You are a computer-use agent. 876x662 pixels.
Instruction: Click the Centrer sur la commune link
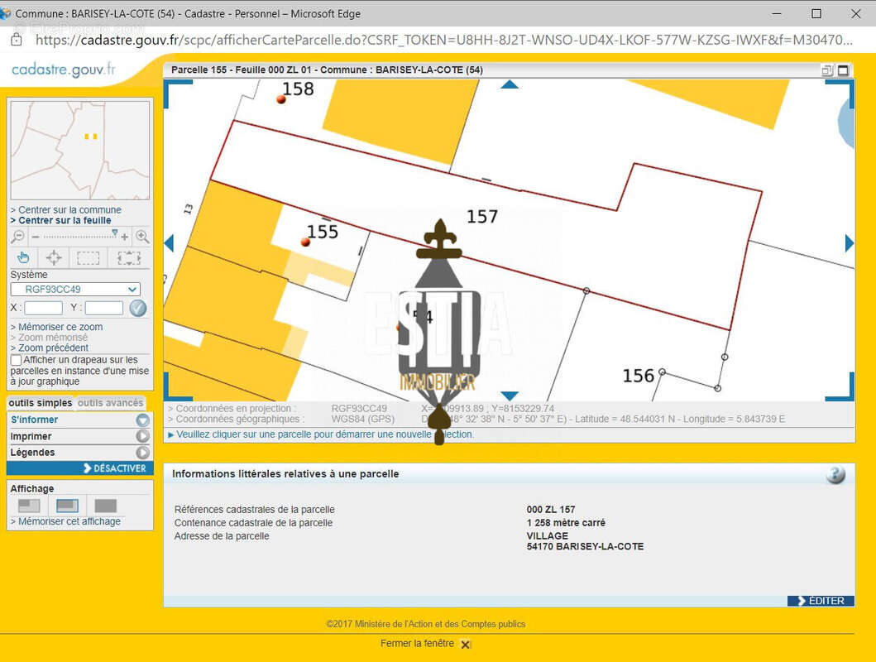(69, 209)
